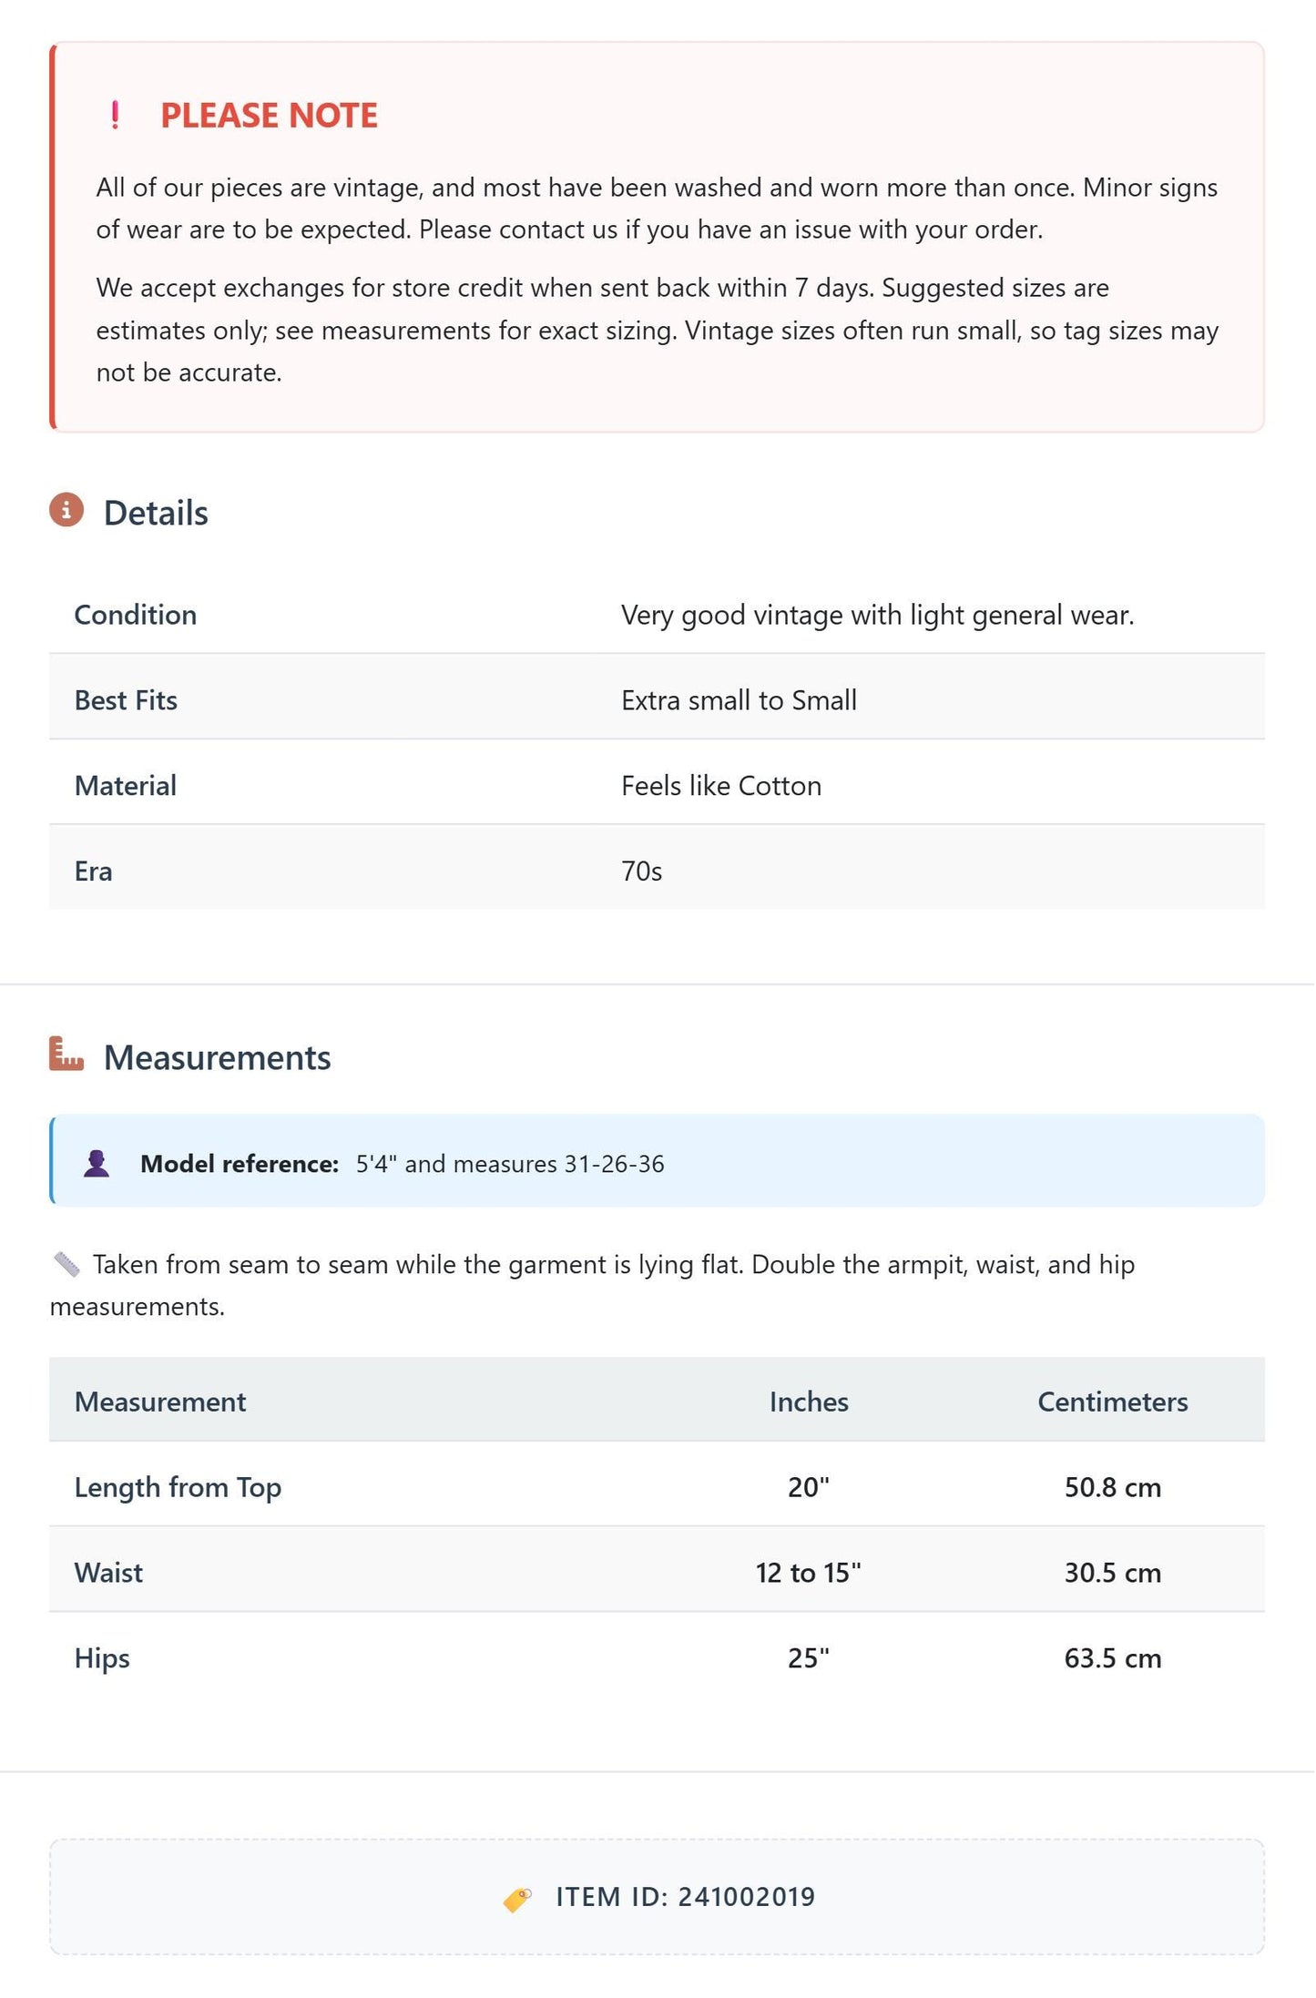Click the red exclamation mark icon
This screenshot has height=1998, width=1316.
[x=115, y=115]
